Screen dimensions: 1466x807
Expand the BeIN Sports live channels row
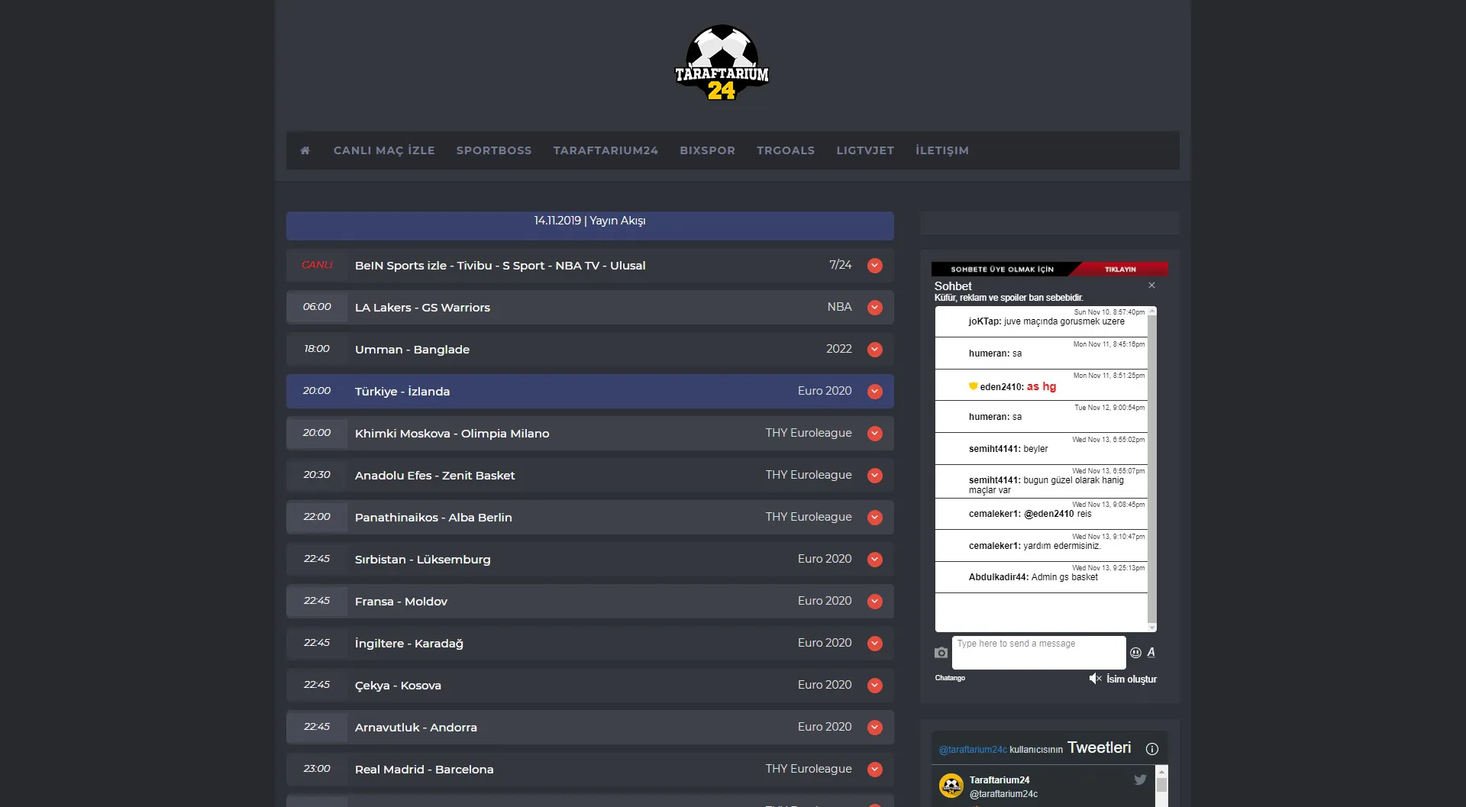[875, 266]
